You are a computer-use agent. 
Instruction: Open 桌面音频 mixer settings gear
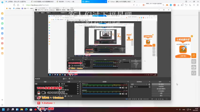[126, 94]
